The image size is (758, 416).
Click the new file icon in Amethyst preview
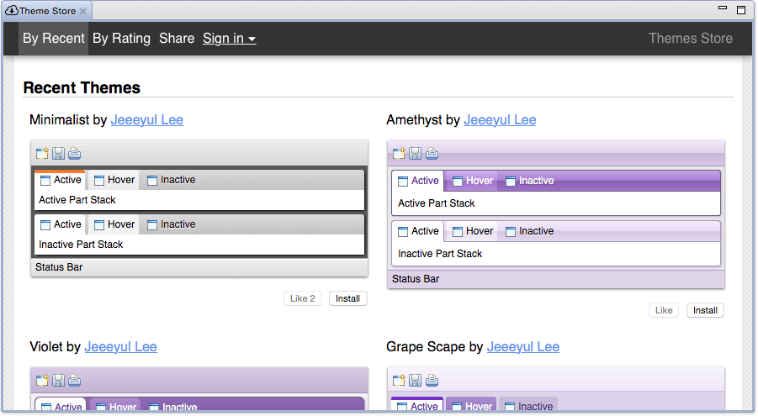tap(399, 153)
